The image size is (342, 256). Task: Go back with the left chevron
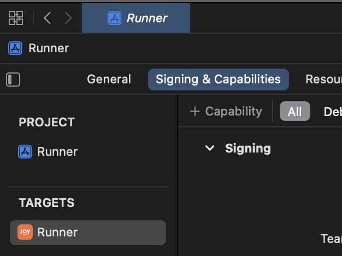[x=48, y=18]
